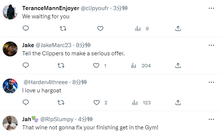Retweet the "We waiting for you" post
Image resolution: width=221 pixels, height=135 pixels.
click(x=63, y=28)
